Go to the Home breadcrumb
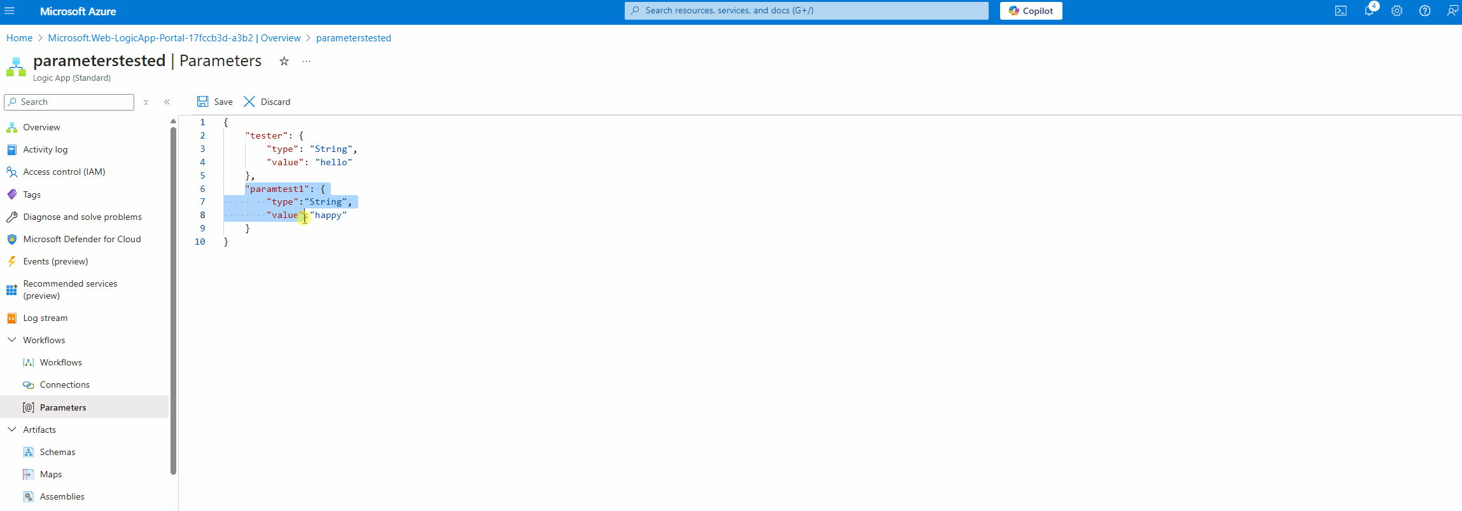The width and height of the screenshot is (1462, 511). click(x=19, y=38)
